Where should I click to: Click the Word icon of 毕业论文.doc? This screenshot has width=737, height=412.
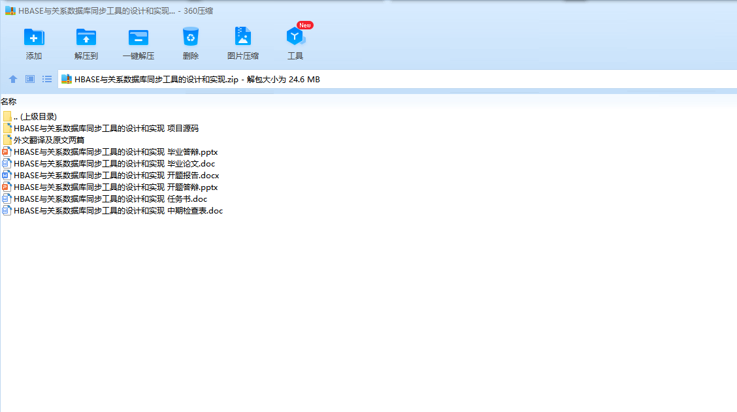[x=7, y=163]
